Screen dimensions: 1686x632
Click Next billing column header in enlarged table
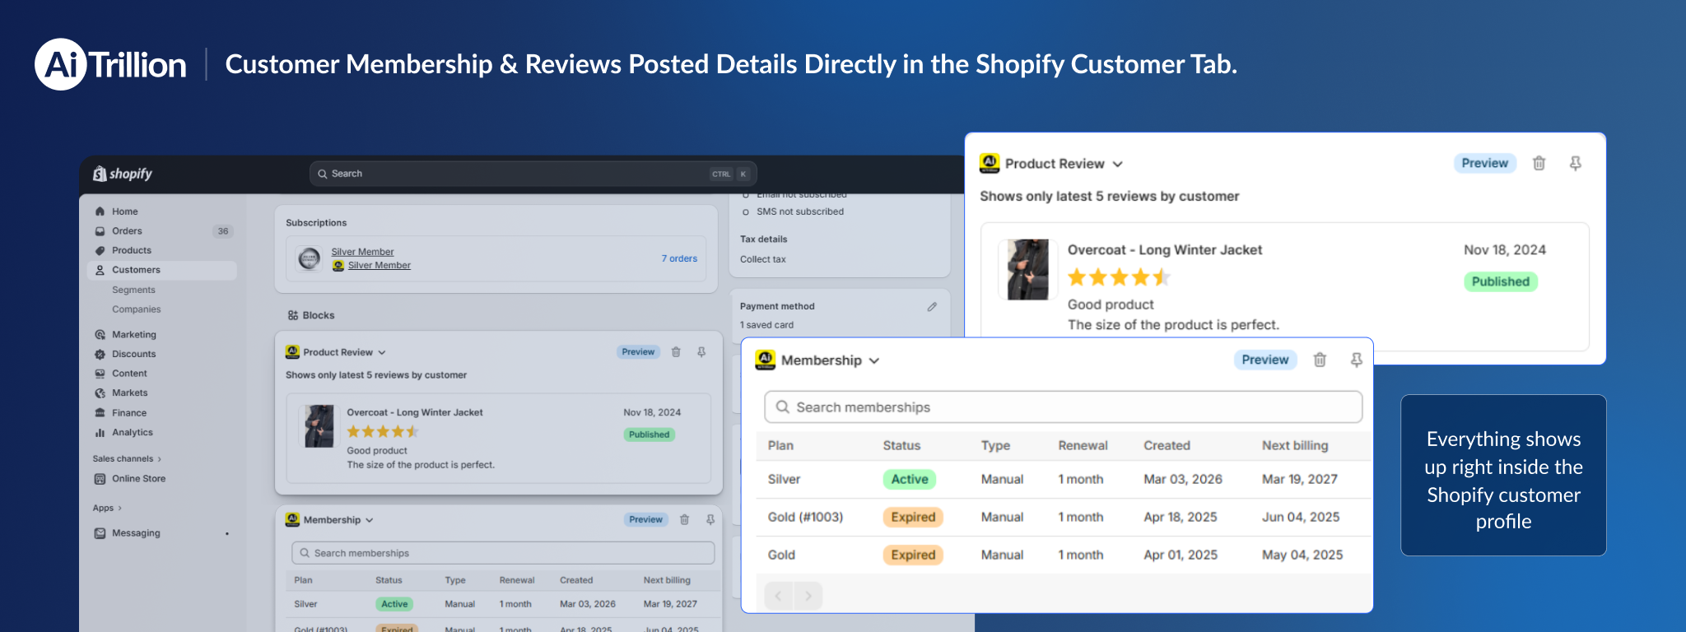[1295, 445]
